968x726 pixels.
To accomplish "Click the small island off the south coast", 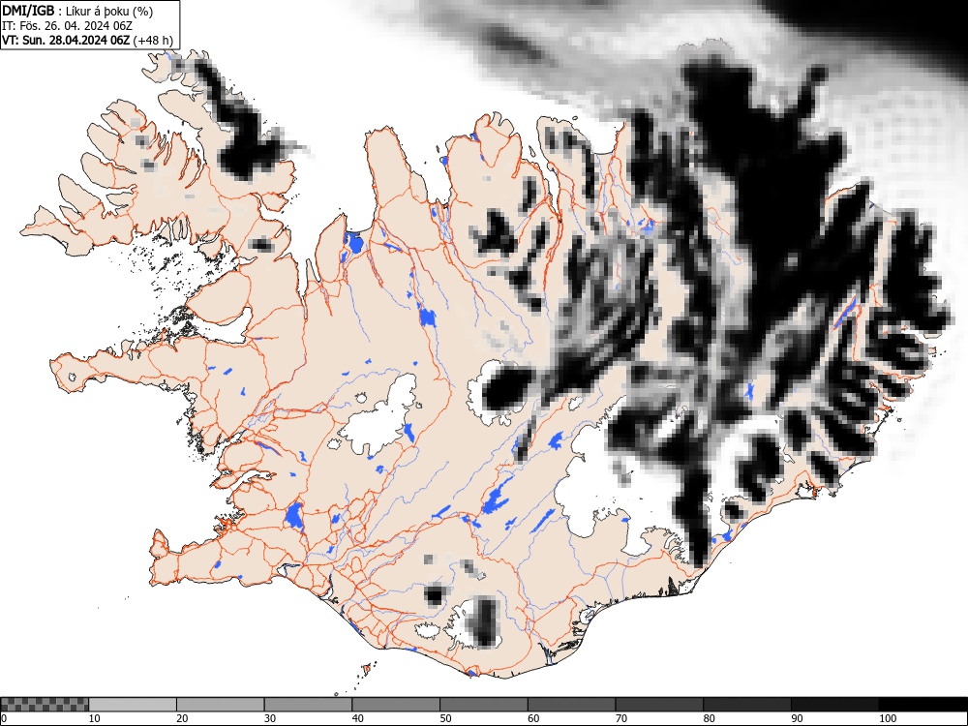I will (367, 669).
